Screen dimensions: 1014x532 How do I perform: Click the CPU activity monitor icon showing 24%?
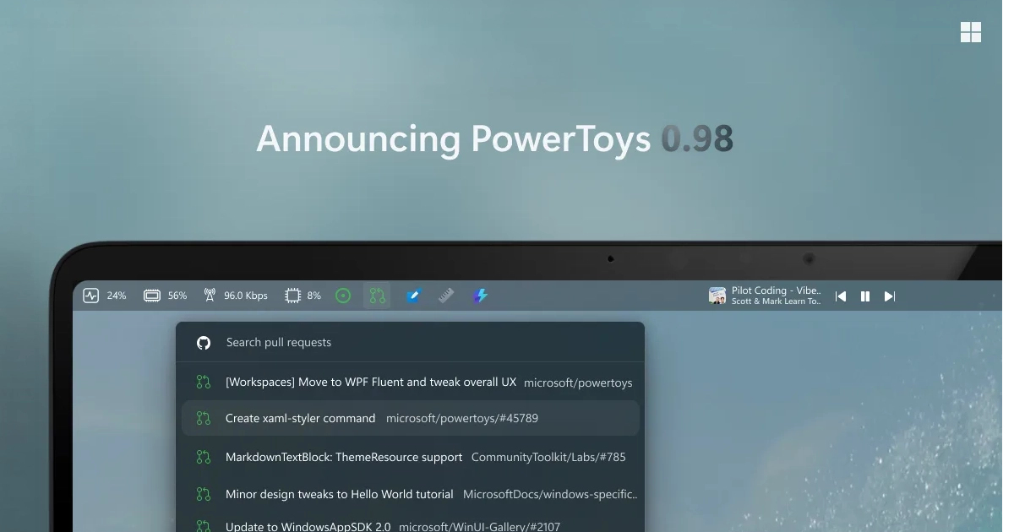pos(91,296)
